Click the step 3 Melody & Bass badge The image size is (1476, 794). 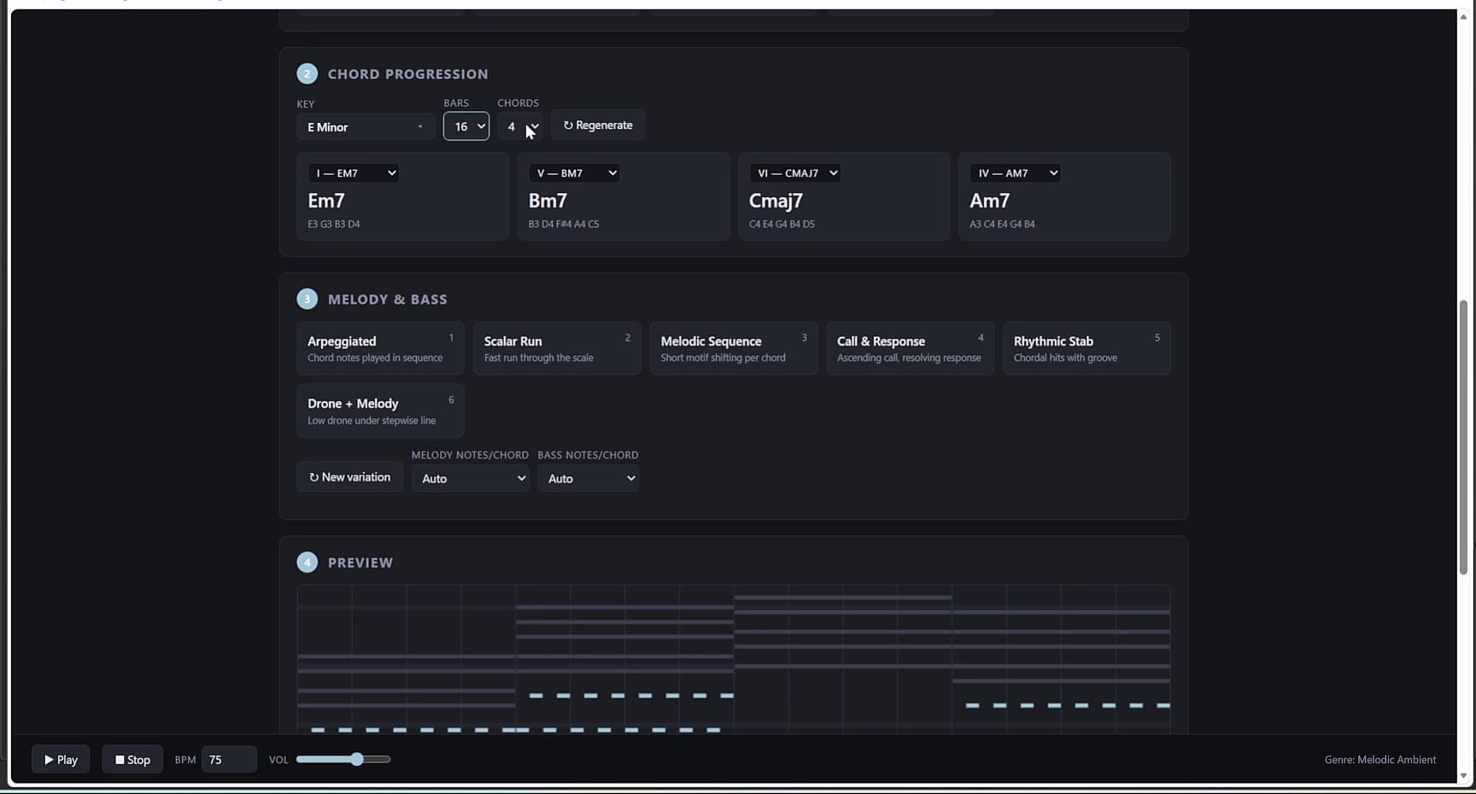click(x=307, y=300)
